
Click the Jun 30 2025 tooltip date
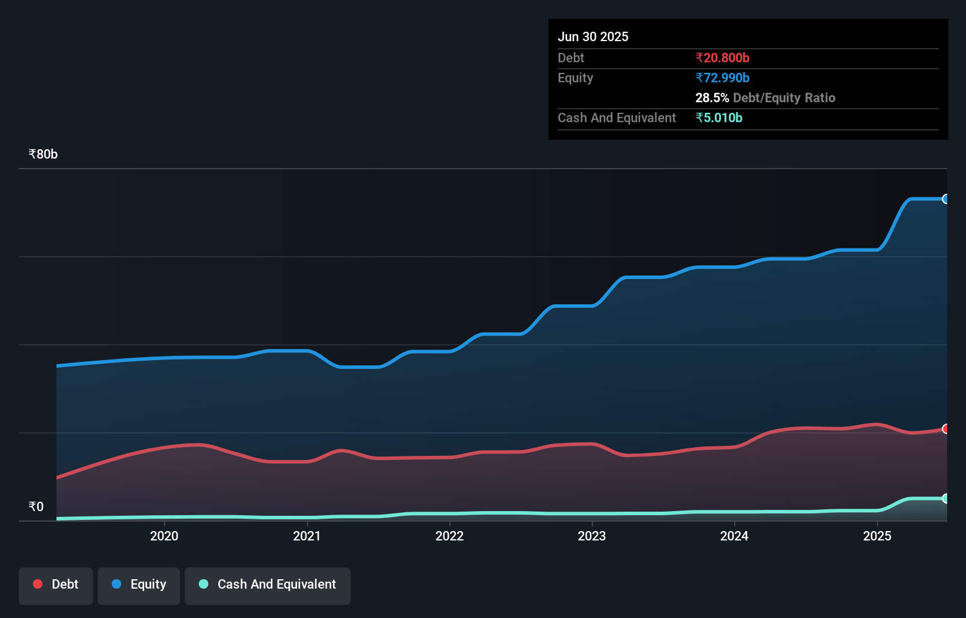pos(593,36)
